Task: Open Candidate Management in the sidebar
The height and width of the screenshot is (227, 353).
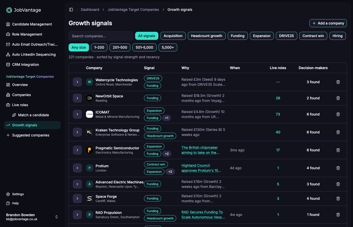Action: pos(32,24)
